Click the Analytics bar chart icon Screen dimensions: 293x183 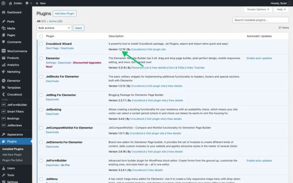(x=4, y=65)
